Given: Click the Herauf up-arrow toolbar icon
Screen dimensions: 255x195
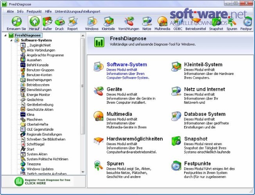Looking at the screenshot, I should (34, 21).
